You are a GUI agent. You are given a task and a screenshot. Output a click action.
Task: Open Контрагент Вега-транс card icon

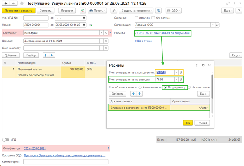click(x=106, y=33)
